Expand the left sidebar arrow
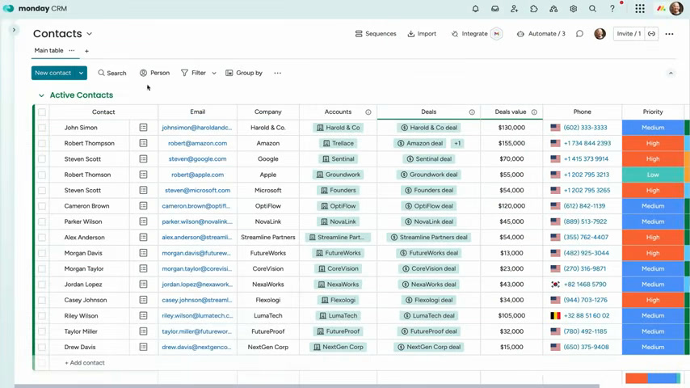This screenshot has height=388, width=690. [14, 30]
